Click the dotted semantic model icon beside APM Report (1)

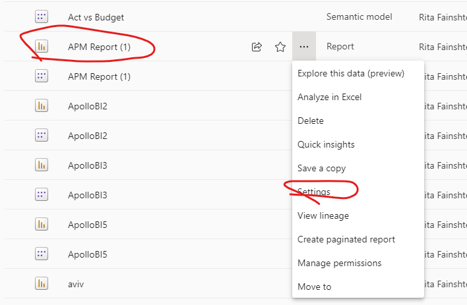tap(42, 76)
